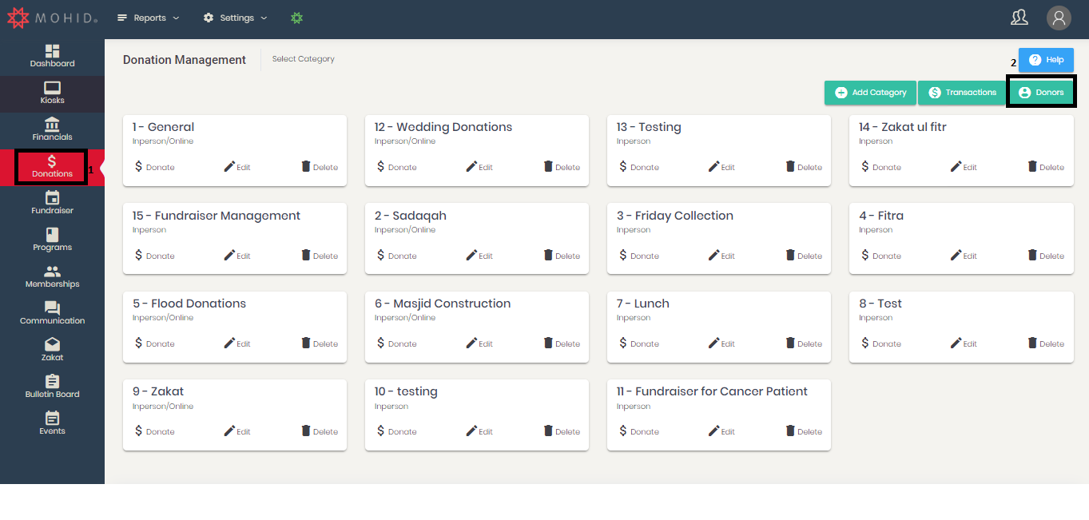The image size is (1089, 520).
Task: Edit the 5 - Flood Donations category
Action: pos(237,343)
